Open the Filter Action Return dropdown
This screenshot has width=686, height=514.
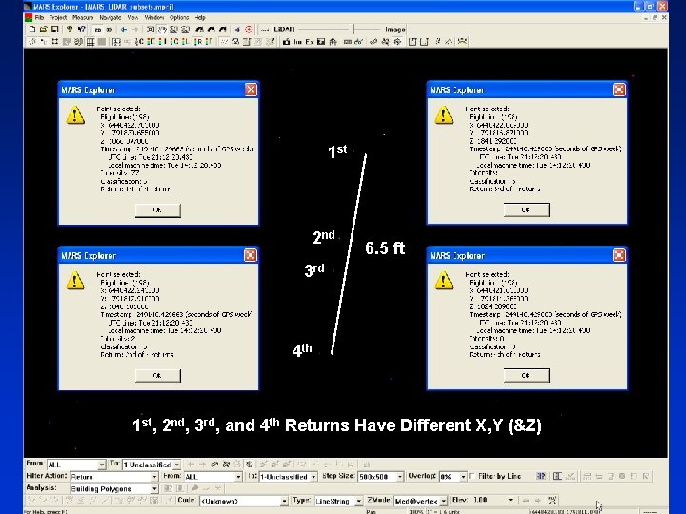(154, 477)
